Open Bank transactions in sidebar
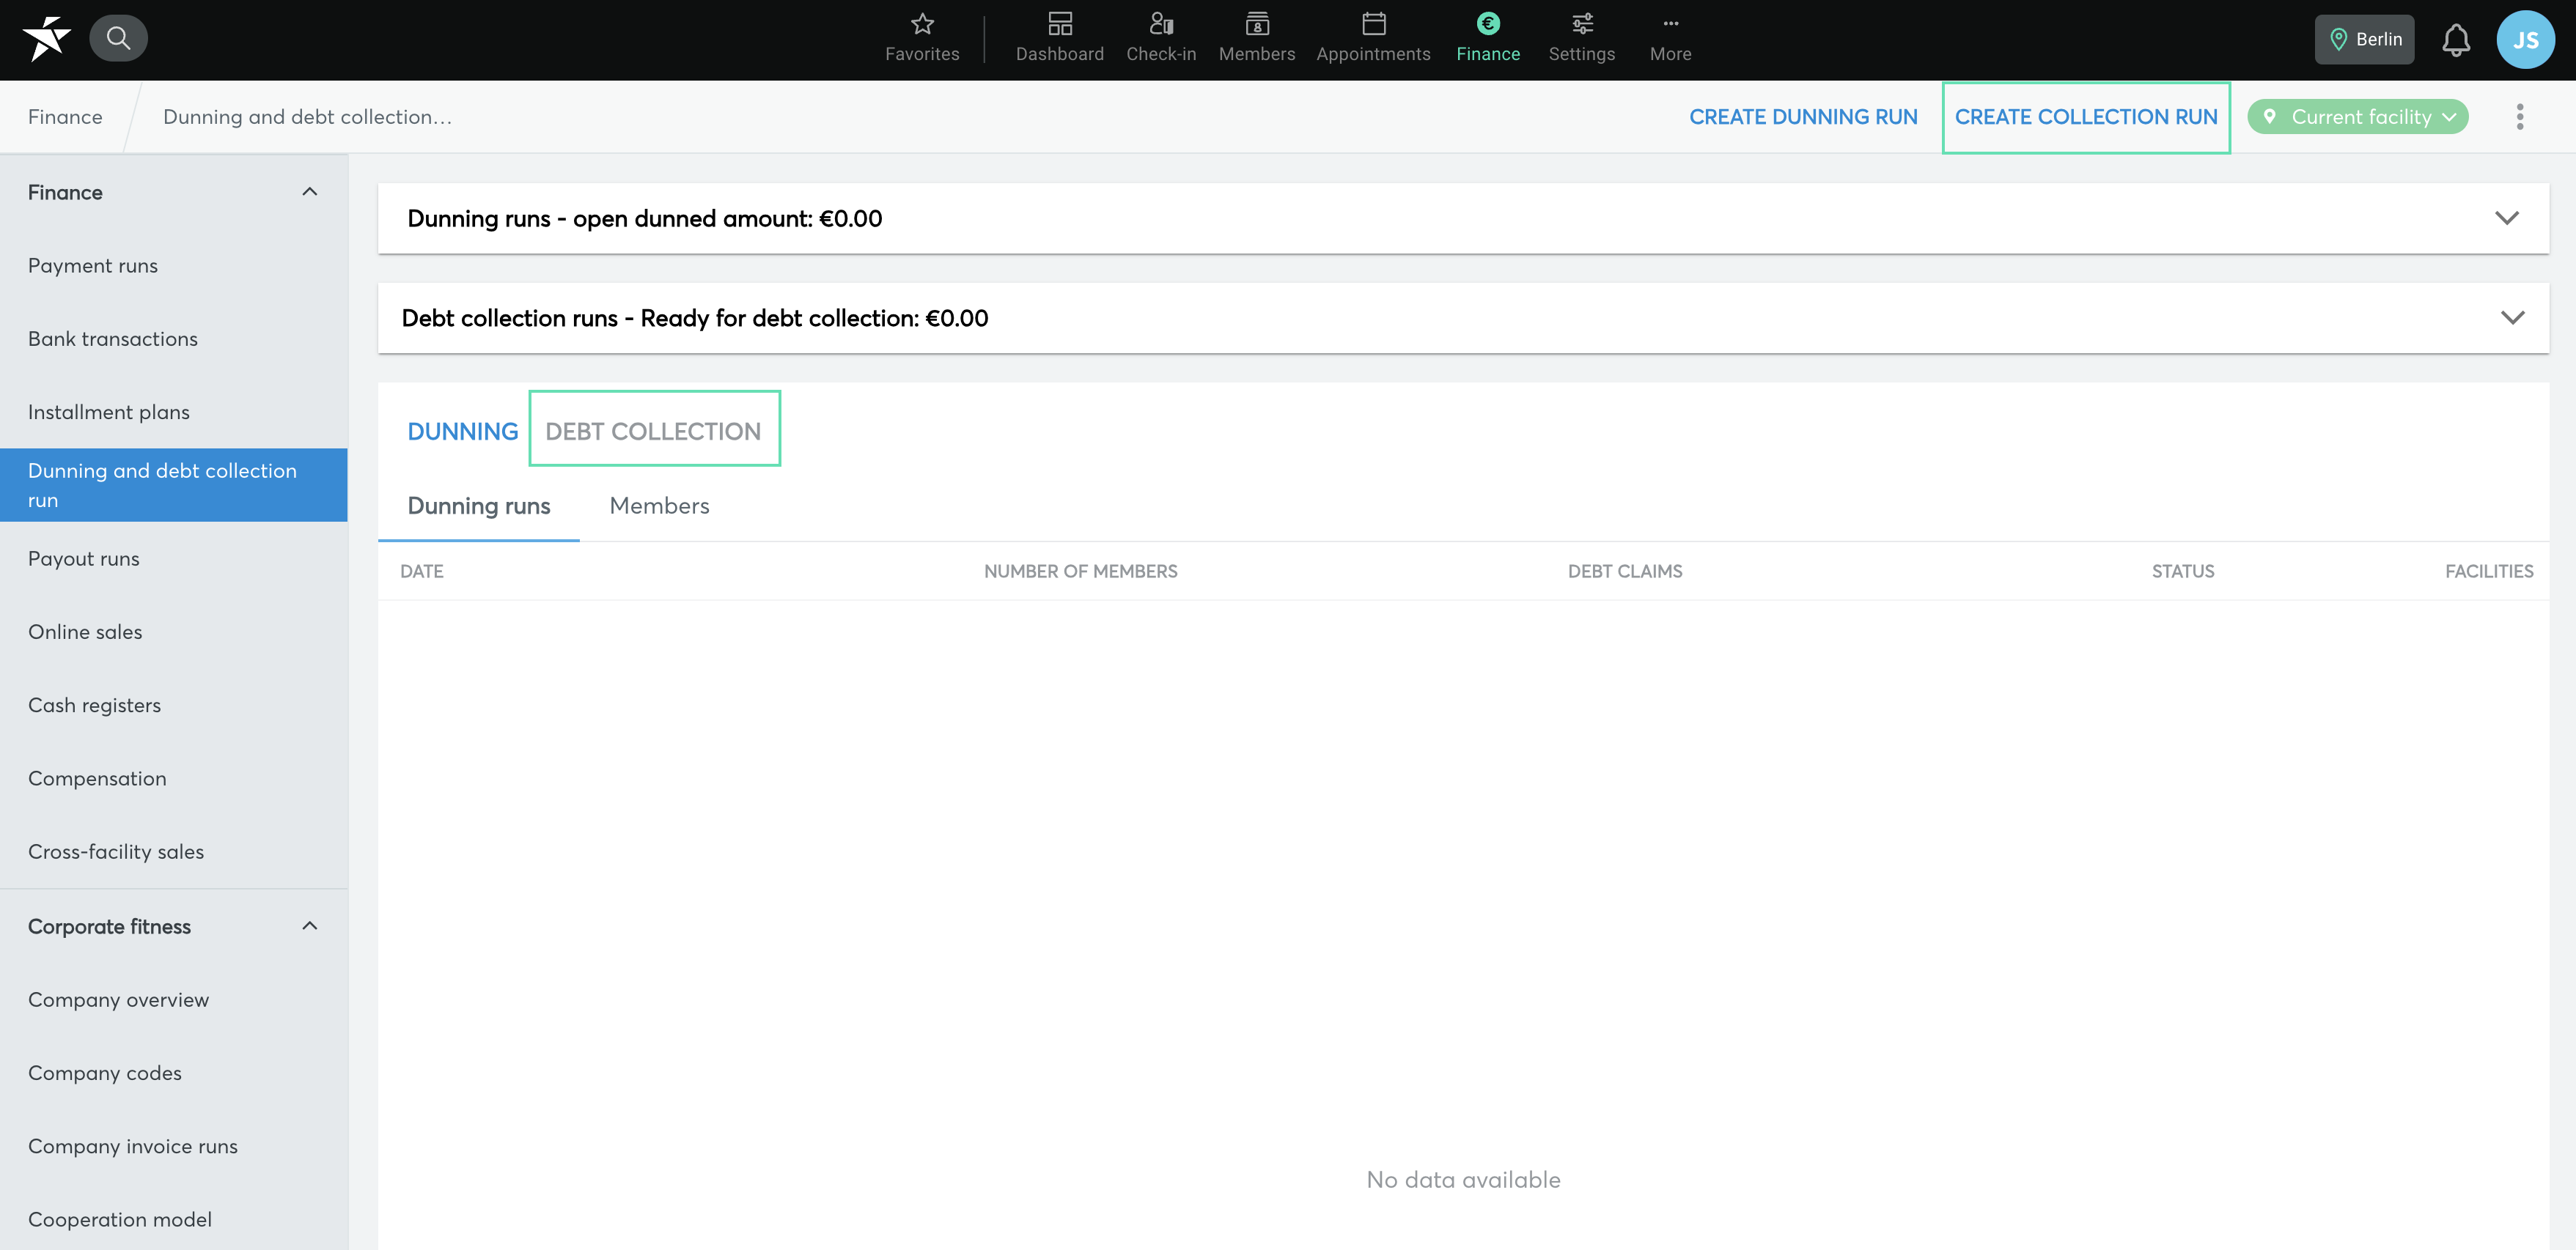Viewport: 2576px width, 1250px height. tap(174, 339)
